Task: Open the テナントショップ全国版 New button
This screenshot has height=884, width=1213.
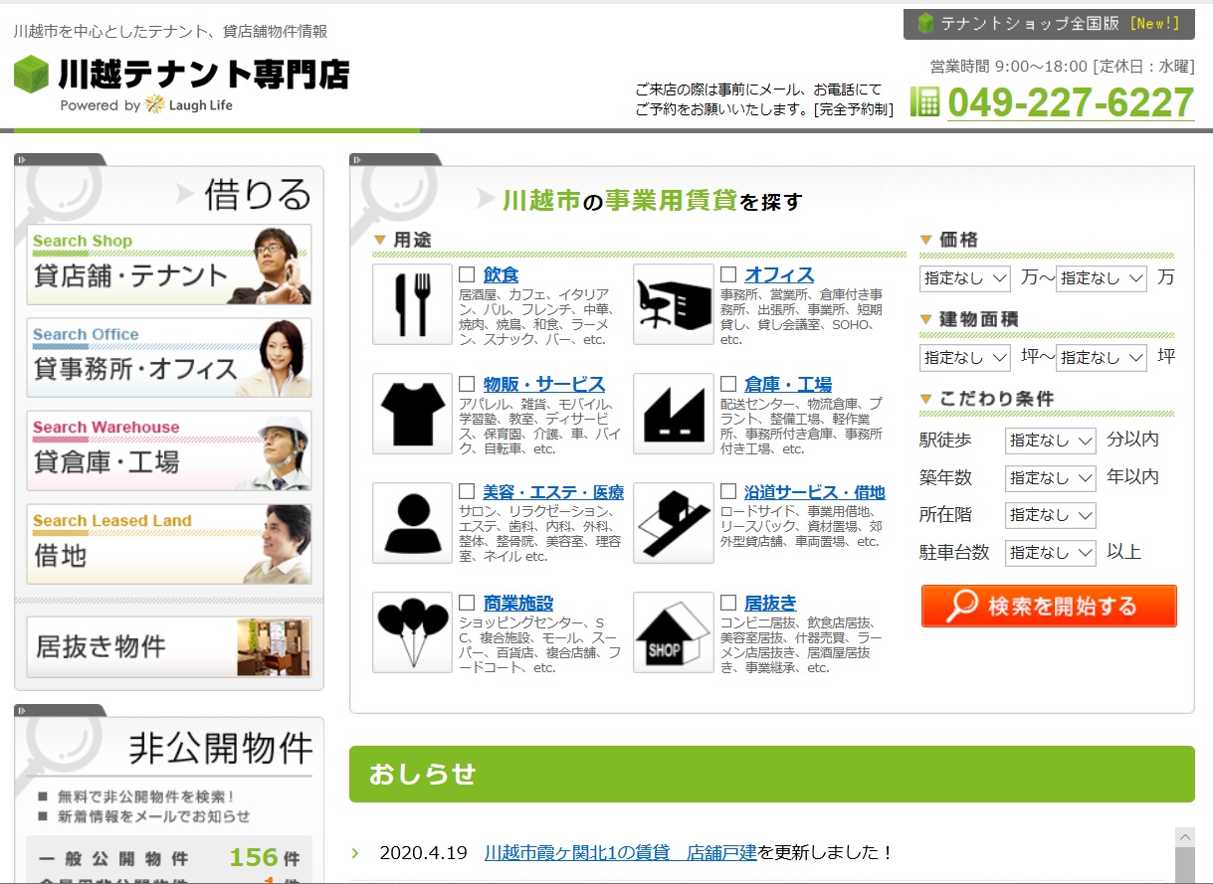Action: click(1049, 24)
